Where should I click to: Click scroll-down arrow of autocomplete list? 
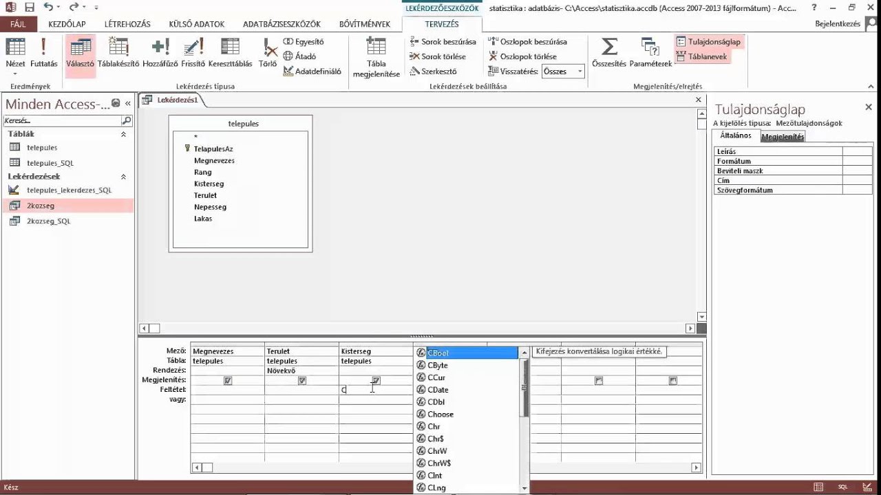524,488
